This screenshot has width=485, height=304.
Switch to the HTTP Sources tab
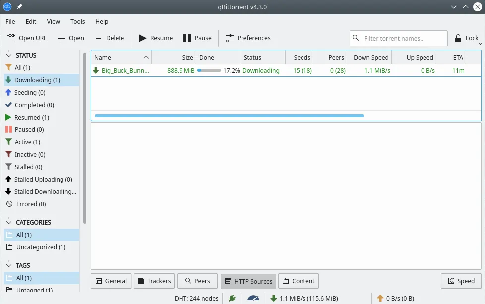(248, 281)
